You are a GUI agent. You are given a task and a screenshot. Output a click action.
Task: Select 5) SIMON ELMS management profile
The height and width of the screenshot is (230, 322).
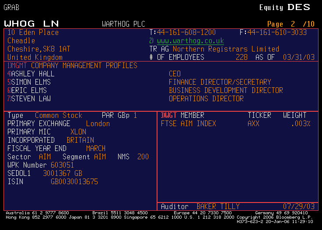[x=29, y=82]
